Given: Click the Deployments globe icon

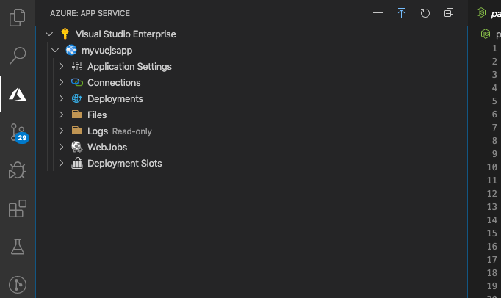Looking at the screenshot, I should 76,98.
